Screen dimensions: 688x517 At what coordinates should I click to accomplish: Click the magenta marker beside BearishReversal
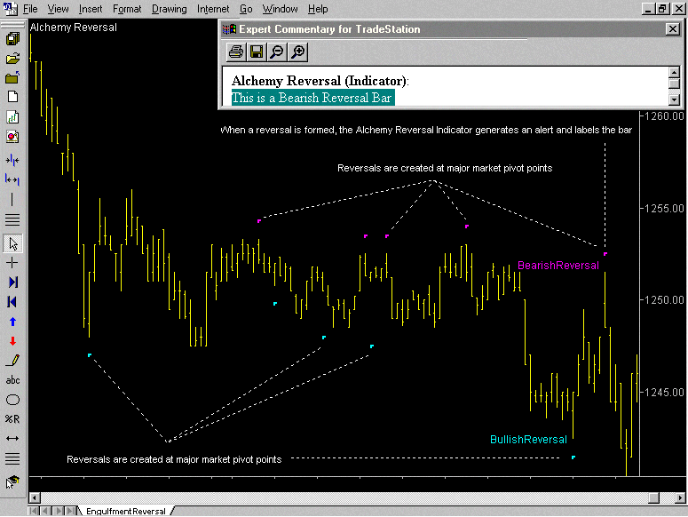[x=605, y=254]
